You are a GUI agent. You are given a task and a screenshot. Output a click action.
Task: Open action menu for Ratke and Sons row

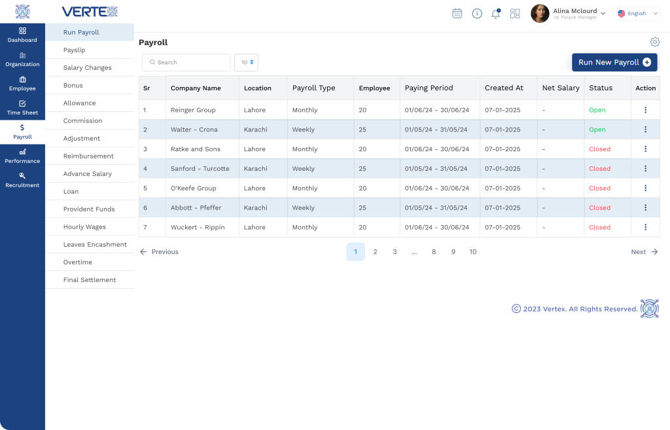[645, 149]
